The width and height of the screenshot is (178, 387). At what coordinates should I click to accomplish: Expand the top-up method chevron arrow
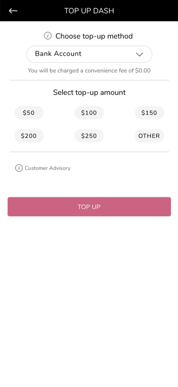[x=139, y=54]
